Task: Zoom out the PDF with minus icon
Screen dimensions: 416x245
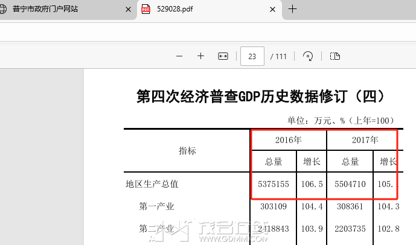Action: tap(179, 56)
